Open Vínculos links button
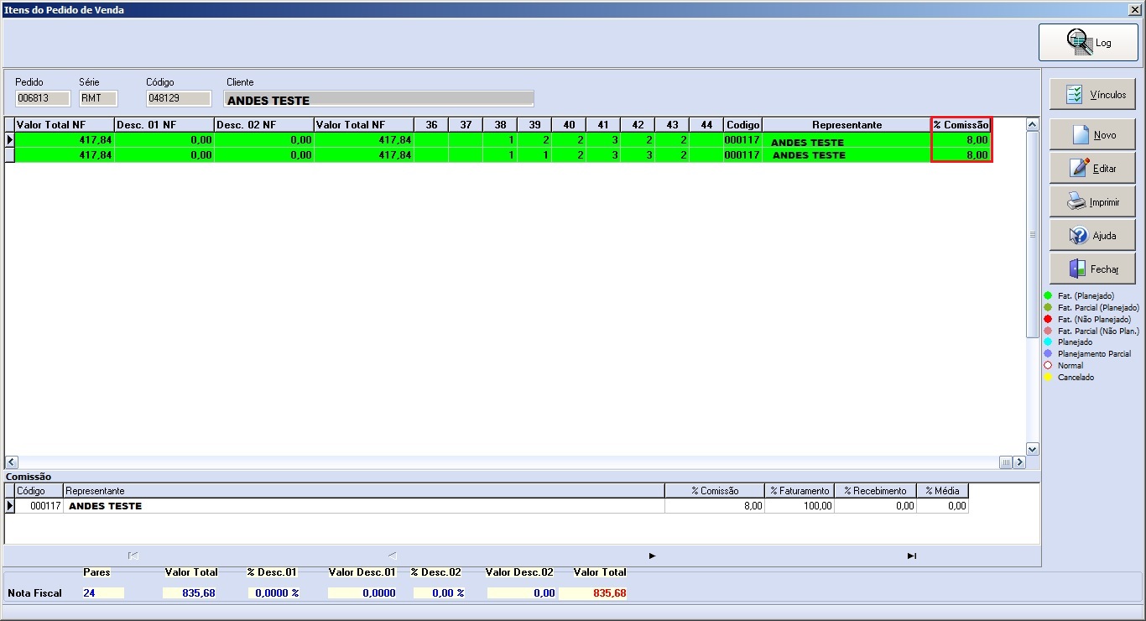 [x=1092, y=95]
